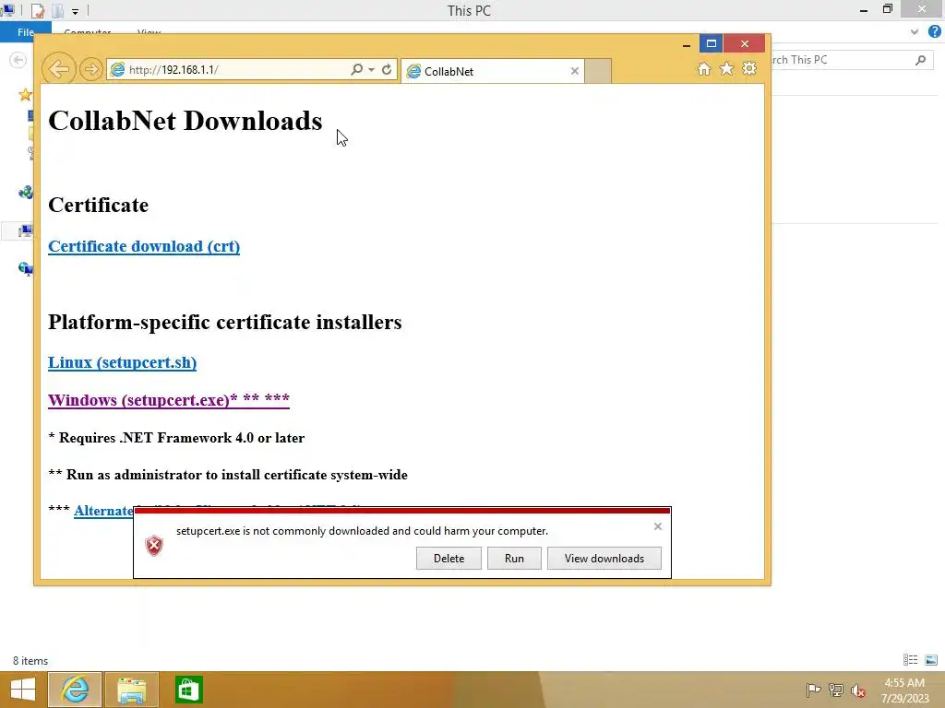Click Delete in the download warning
The image size is (945, 708).
[449, 558]
